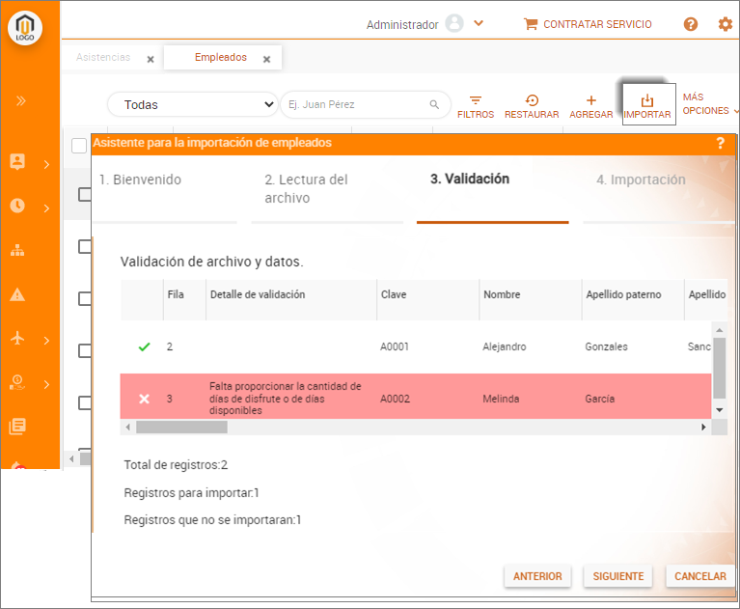Click the validation table horizontal scrollbar
The image size is (740, 609).
coord(193,427)
